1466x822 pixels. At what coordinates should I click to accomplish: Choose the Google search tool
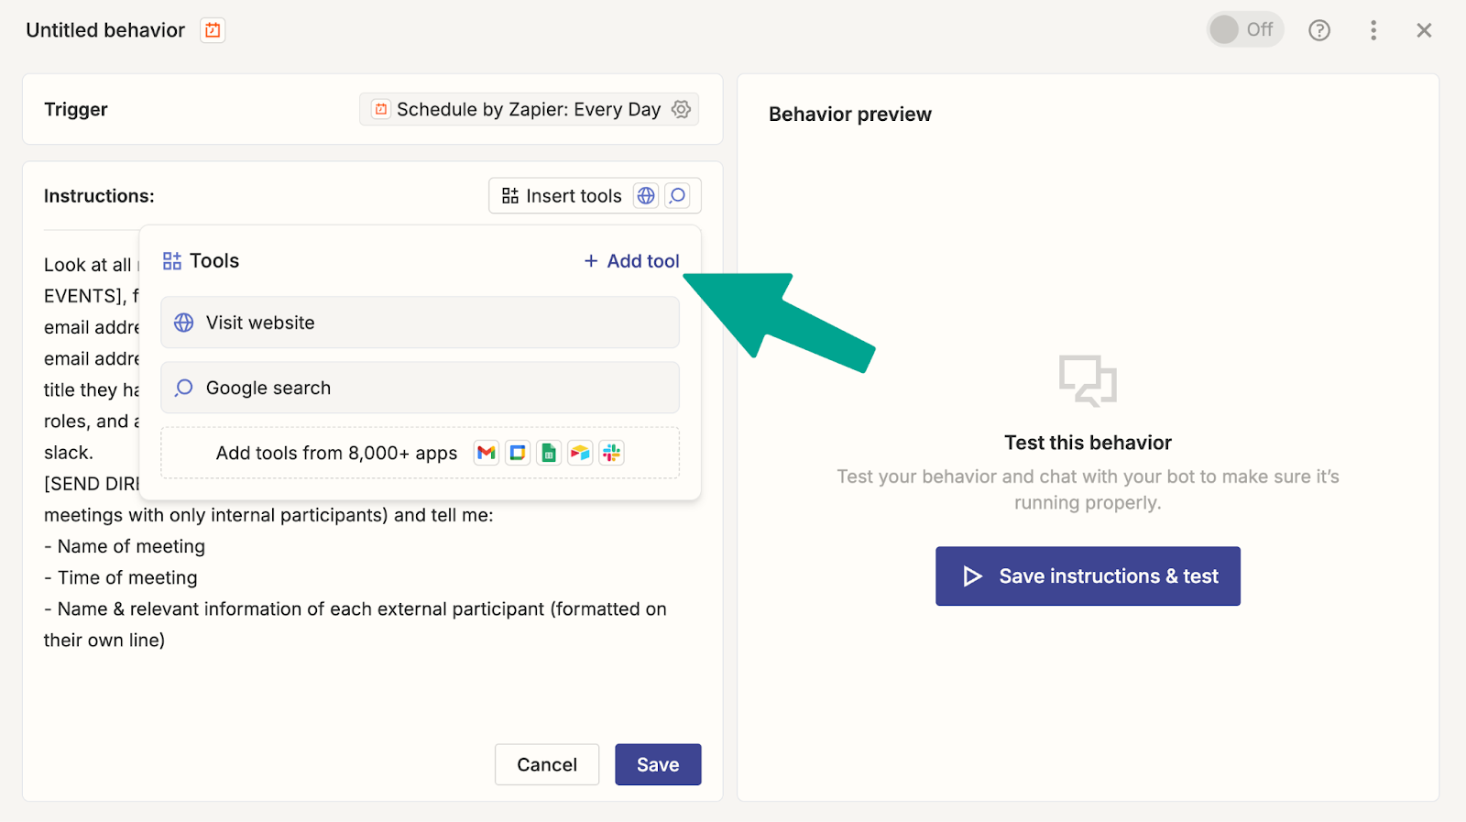(x=420, y=388)
